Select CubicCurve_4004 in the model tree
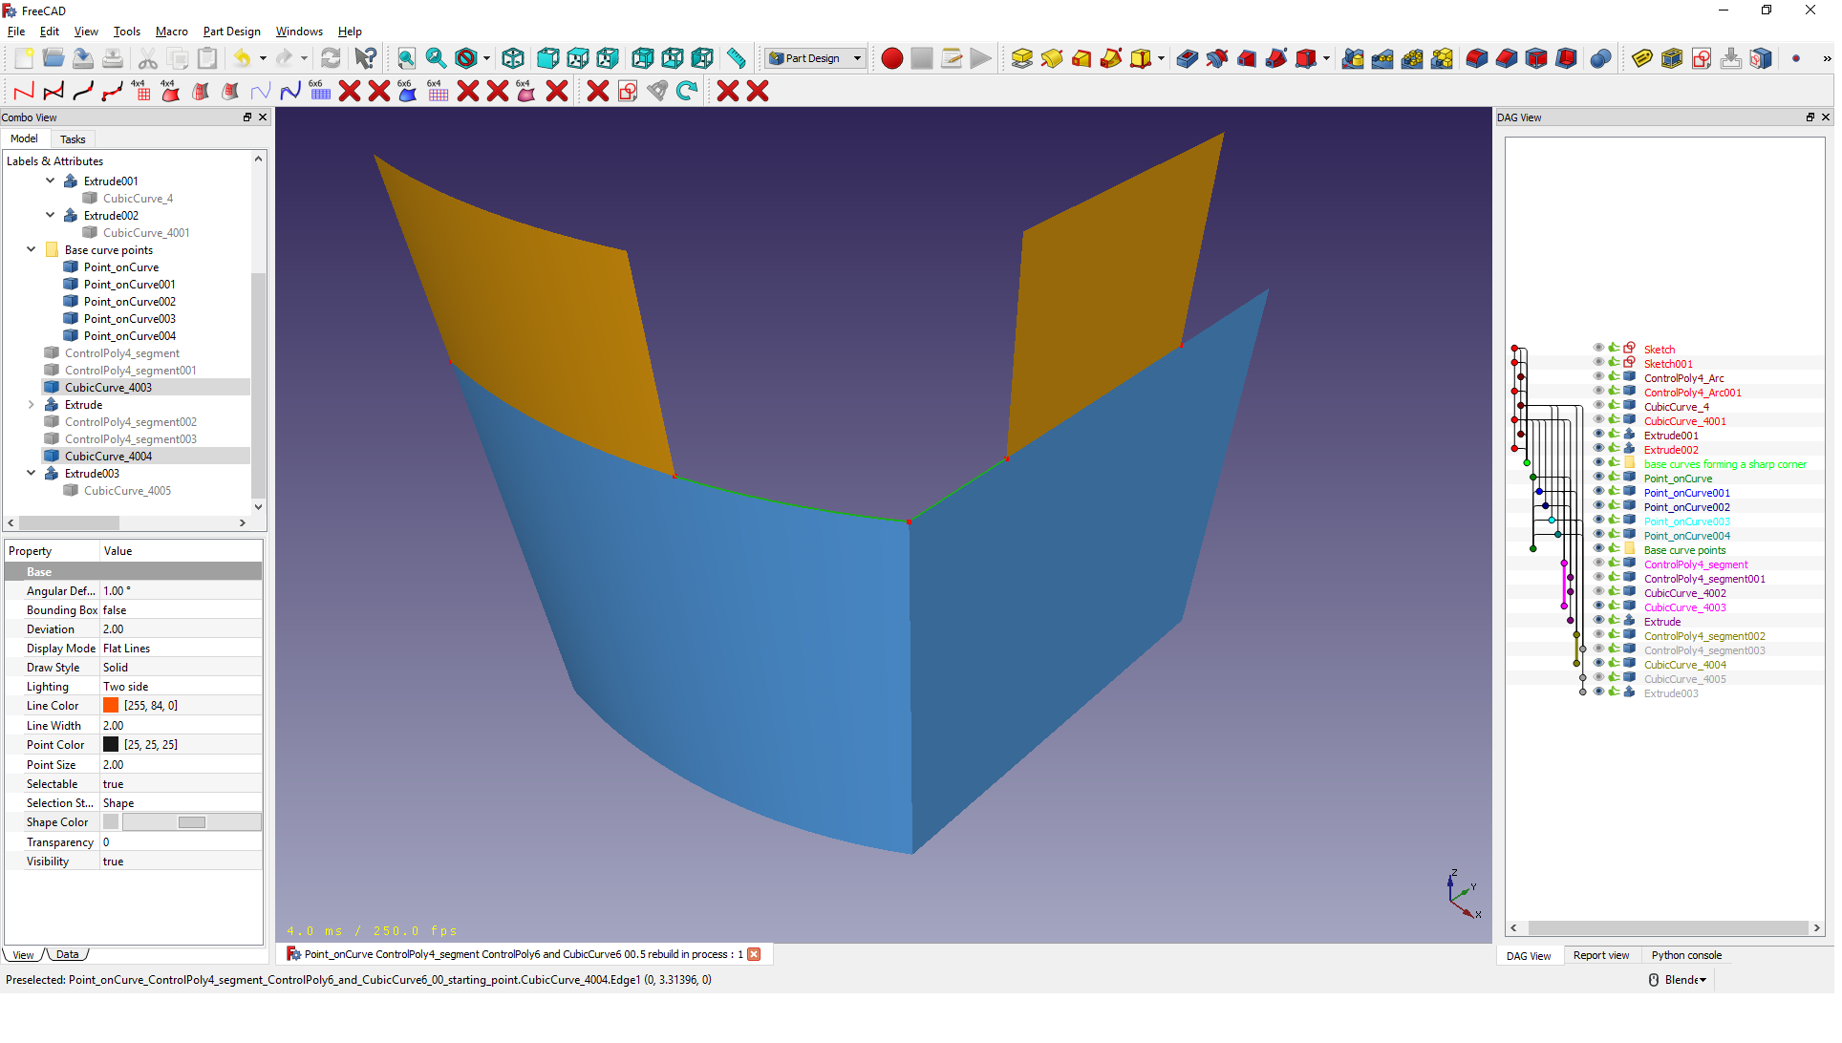Screen dimensions: 1842x1043 click(x=108, y=457)
